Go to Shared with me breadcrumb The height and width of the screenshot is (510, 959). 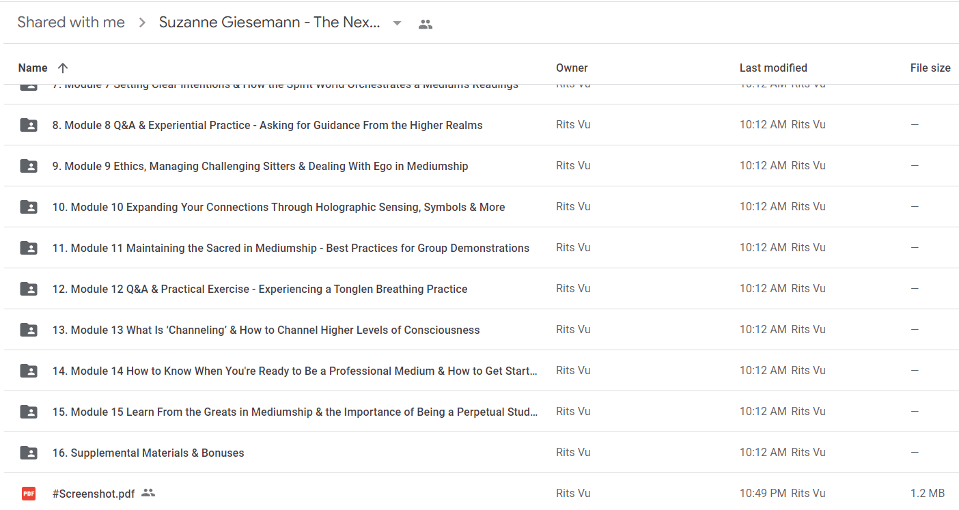tap(71, 23)
